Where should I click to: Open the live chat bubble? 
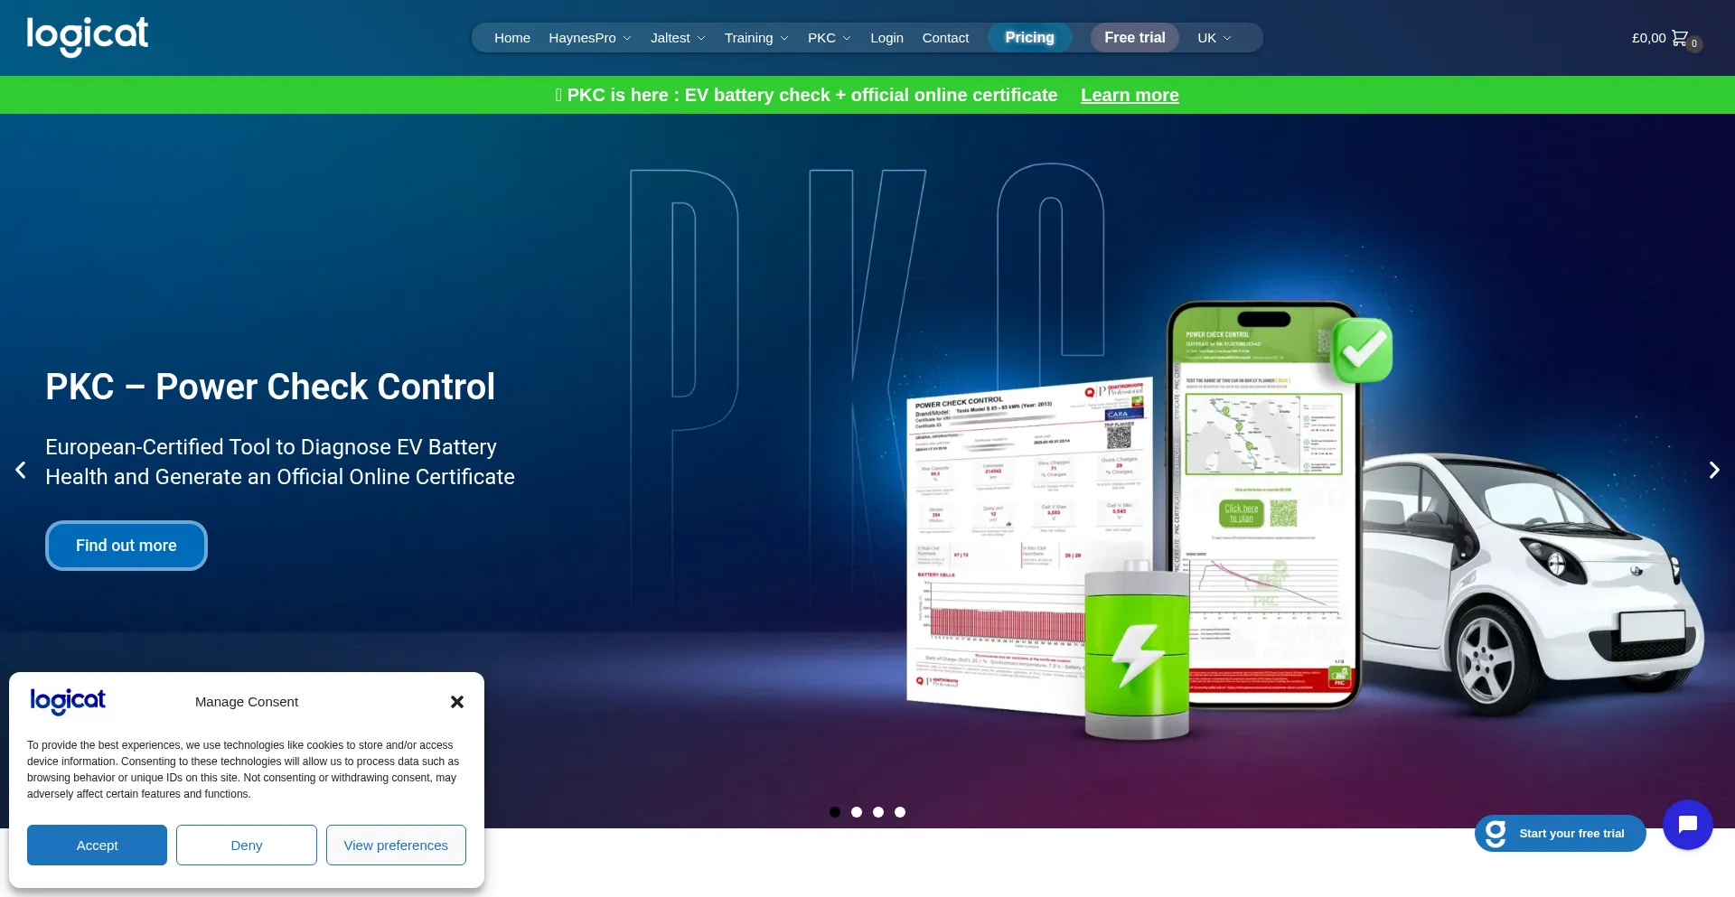click(1688, 825)
